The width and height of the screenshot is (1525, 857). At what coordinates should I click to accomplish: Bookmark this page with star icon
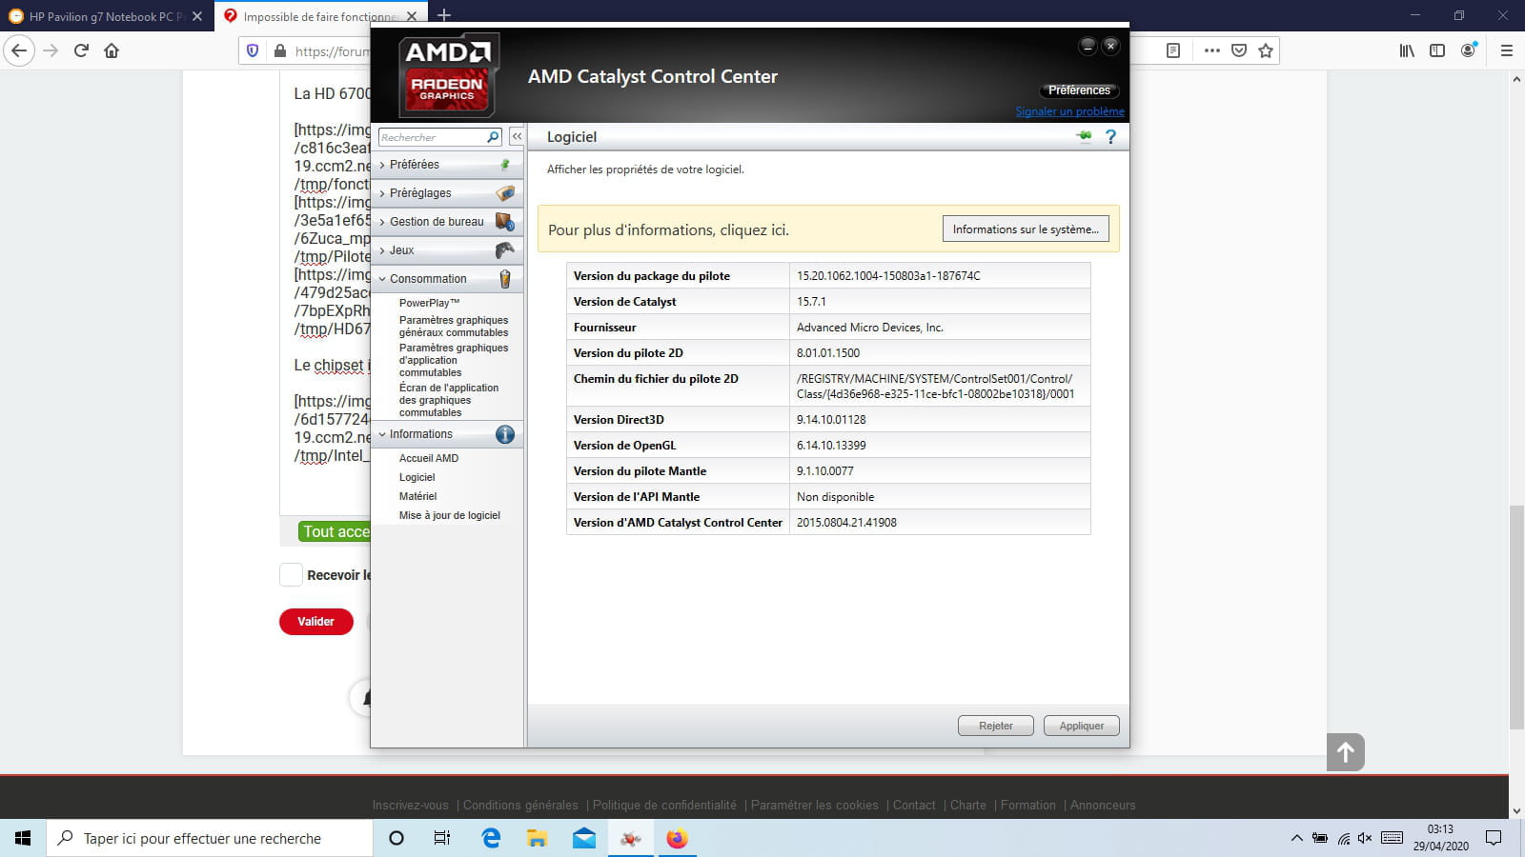[x=1266, y=50]
